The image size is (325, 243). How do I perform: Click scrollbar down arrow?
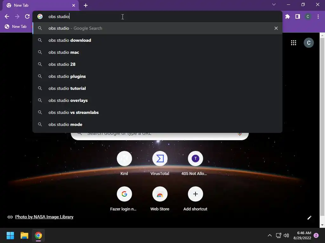click(x=322, y=225)
